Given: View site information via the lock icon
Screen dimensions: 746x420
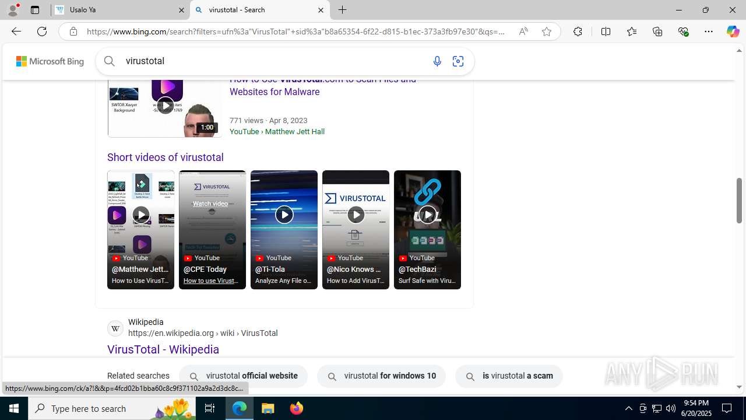Looking at the screenshot, I should point(73,32).
